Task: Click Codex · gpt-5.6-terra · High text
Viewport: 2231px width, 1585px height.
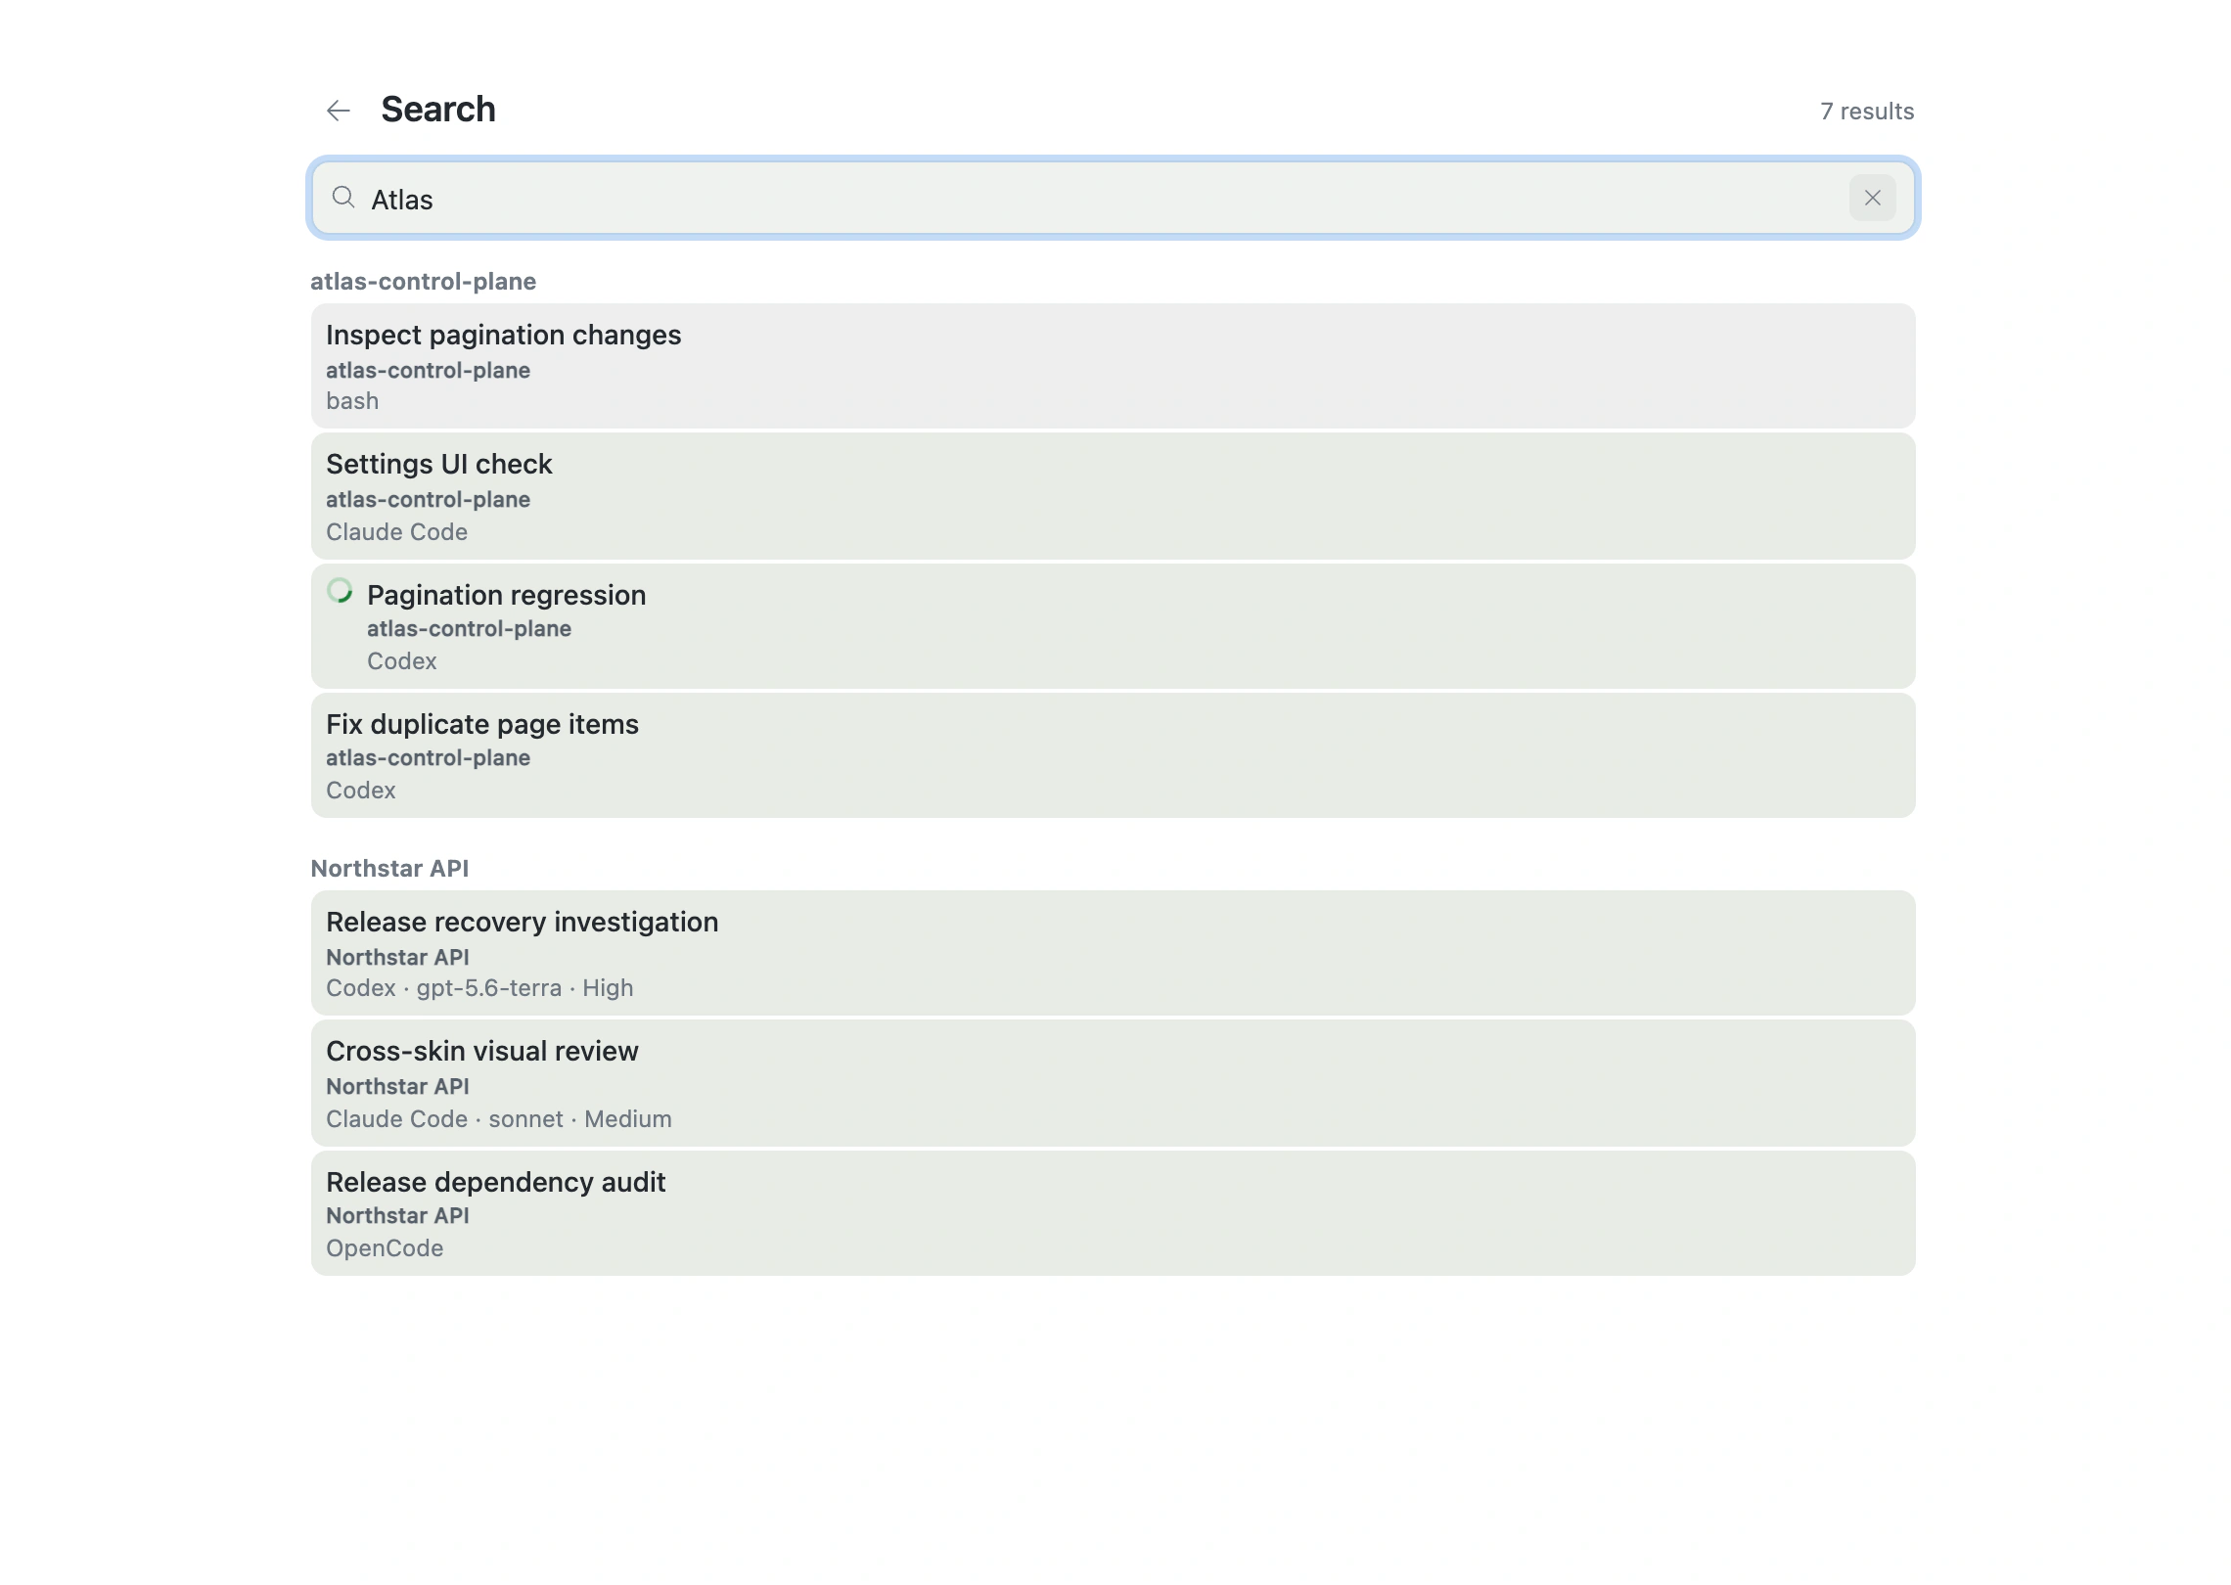Action: [479, 988]
